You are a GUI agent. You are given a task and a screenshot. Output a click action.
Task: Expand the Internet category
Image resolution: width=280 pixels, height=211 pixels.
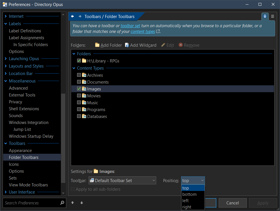[6, 16]
